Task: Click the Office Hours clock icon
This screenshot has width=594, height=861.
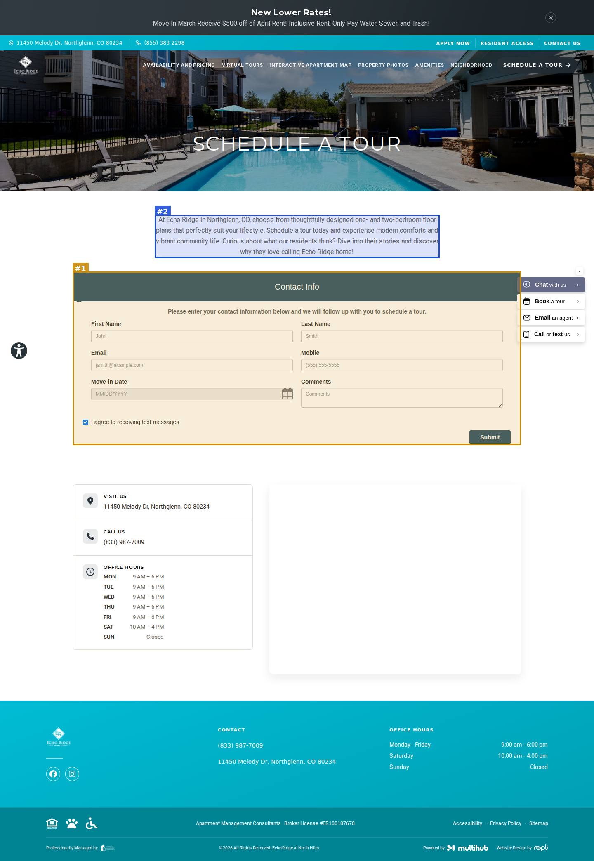Action: coord(90,572)
